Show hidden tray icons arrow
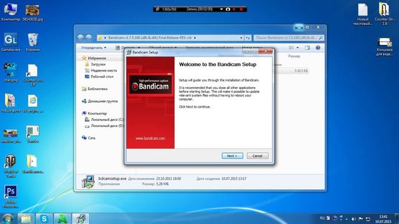This screenshot has height=224, width=399. coord(347,218)
